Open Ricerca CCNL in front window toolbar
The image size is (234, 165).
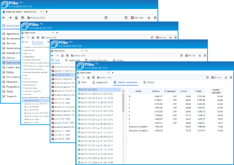(104, 77)
